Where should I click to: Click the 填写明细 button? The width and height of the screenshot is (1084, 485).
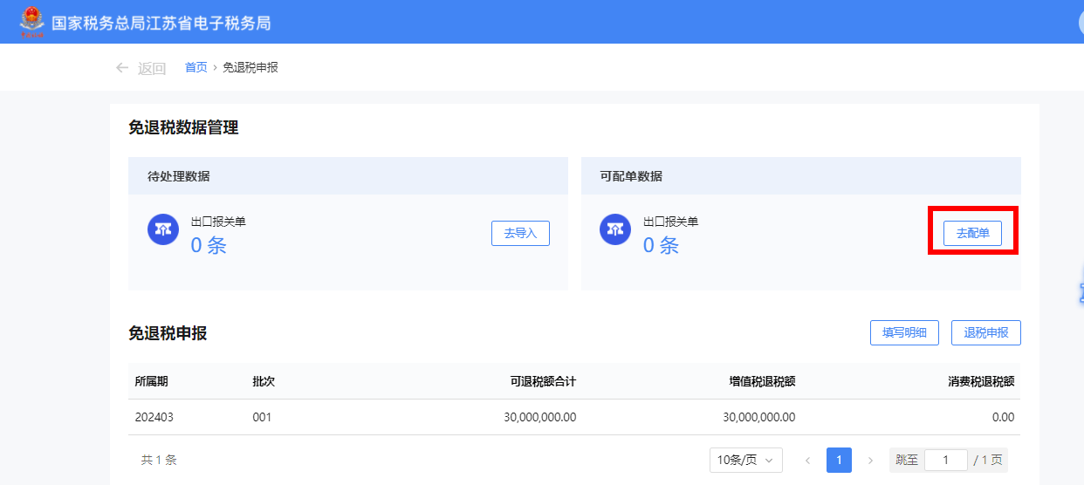(x=903, y=332)
